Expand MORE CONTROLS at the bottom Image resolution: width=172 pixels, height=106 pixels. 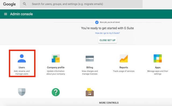pyautogui.click(x=109, y=103)
